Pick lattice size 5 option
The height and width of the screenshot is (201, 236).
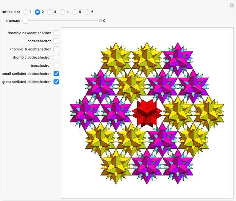coord(75,12)
